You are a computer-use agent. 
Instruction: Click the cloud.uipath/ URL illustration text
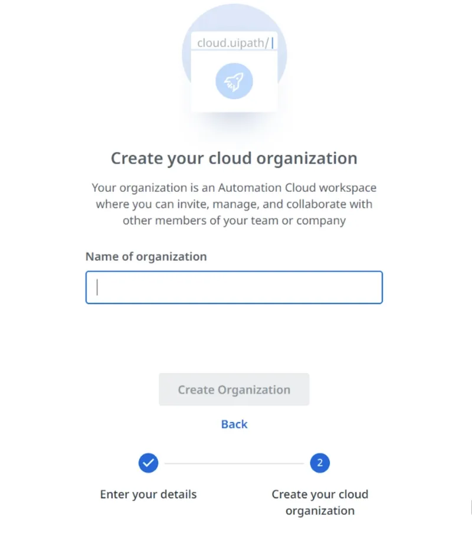pos(233,43)
